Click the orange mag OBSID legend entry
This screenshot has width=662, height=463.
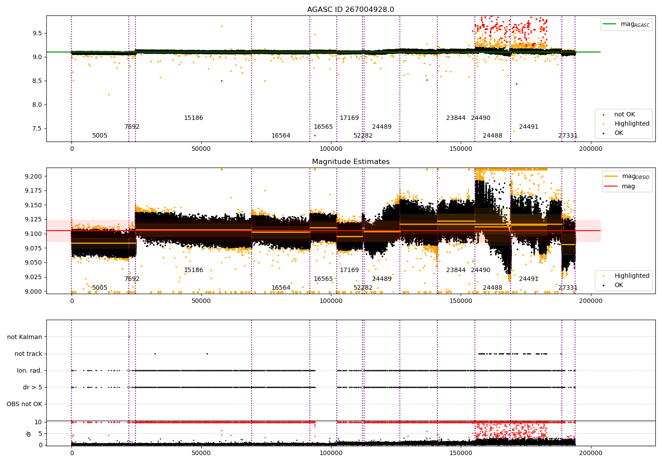[x=627, y=176]
